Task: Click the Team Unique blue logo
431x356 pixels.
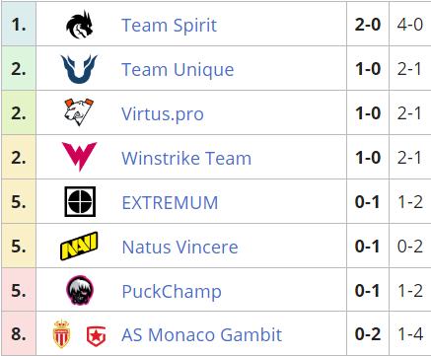Action: tap(79, 69)
